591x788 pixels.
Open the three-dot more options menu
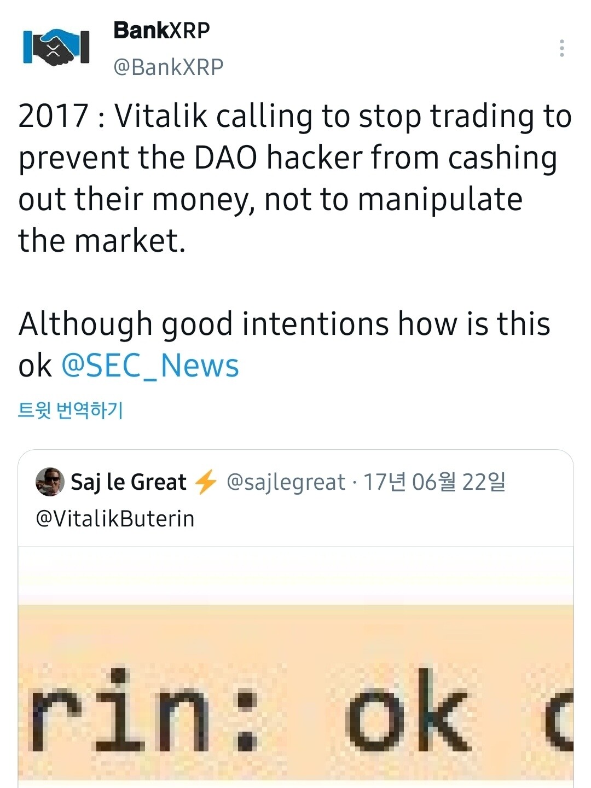[x=561, y=48]
